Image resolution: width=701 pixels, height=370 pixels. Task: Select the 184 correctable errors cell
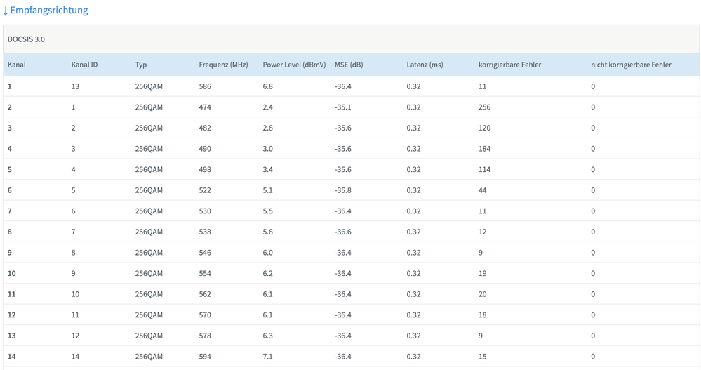pyautogui.click(x=484, y=149)
